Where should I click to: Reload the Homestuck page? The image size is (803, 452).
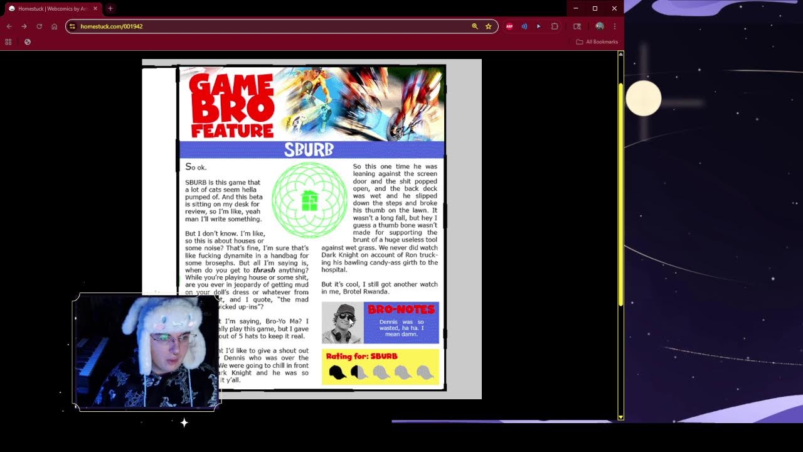tap(39, 26)
